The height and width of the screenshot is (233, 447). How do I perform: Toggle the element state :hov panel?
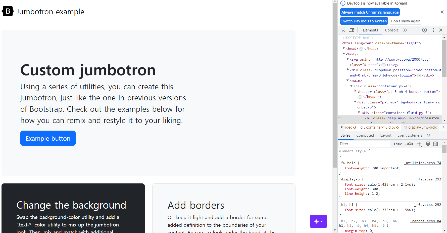[x=398, y=144]
